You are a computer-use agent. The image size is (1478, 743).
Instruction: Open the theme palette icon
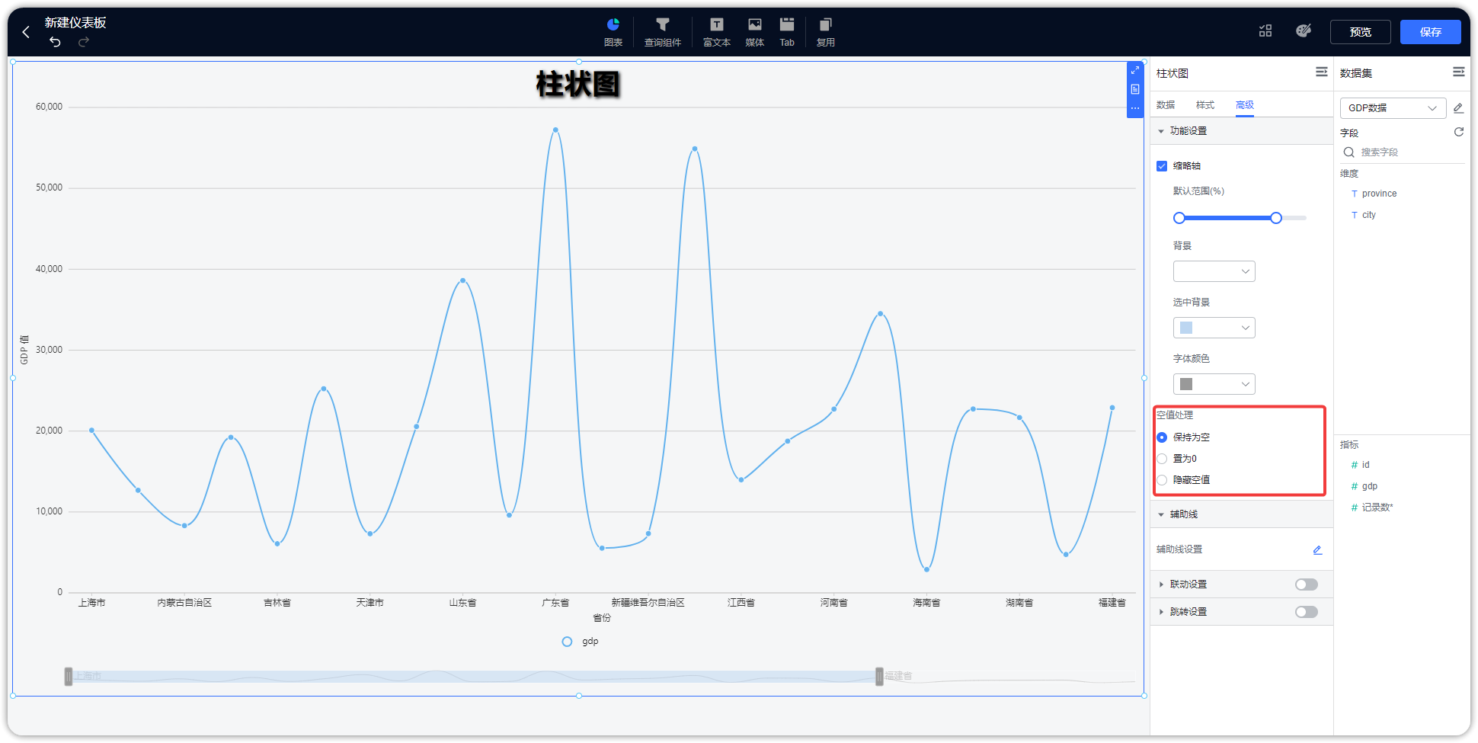1304,30
